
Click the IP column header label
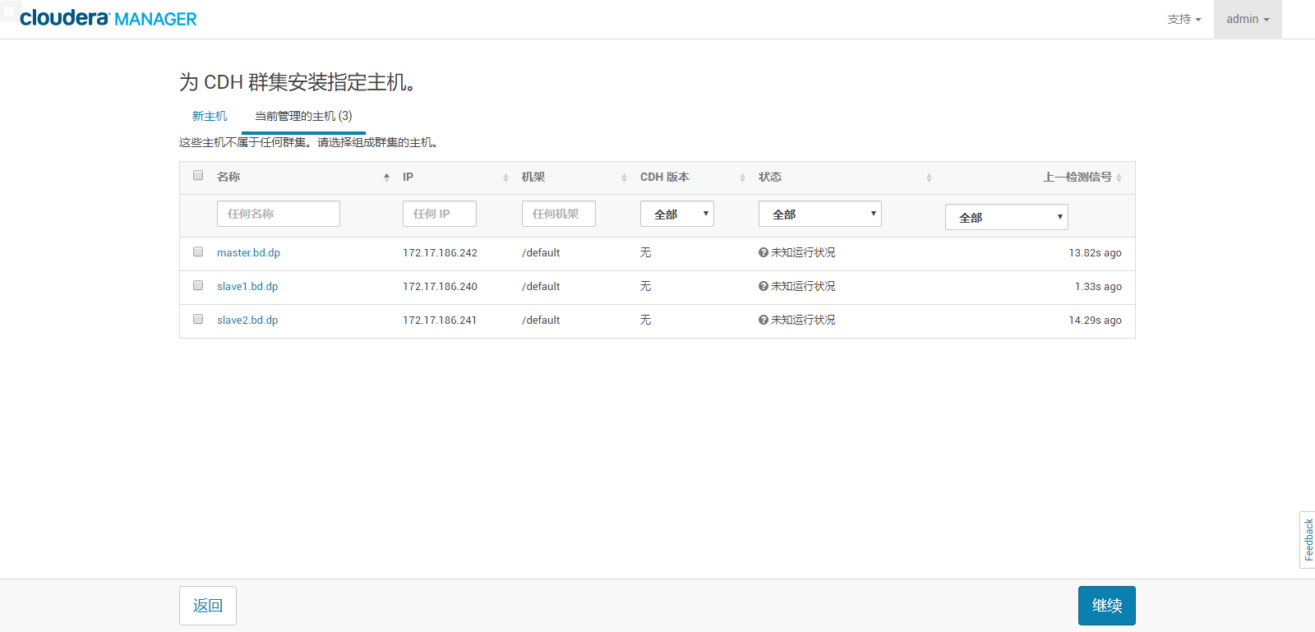[408, 177]
